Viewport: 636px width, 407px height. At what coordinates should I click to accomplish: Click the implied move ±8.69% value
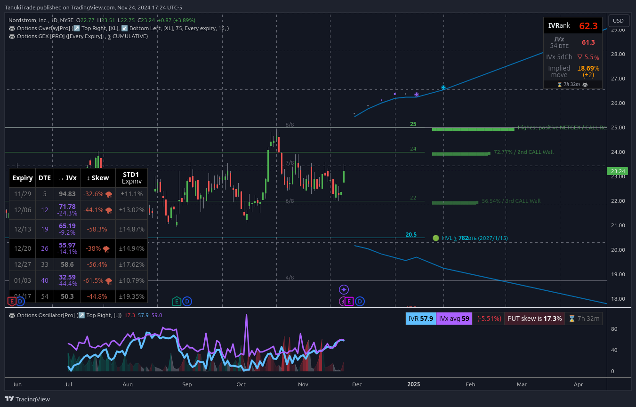point(588,68)
